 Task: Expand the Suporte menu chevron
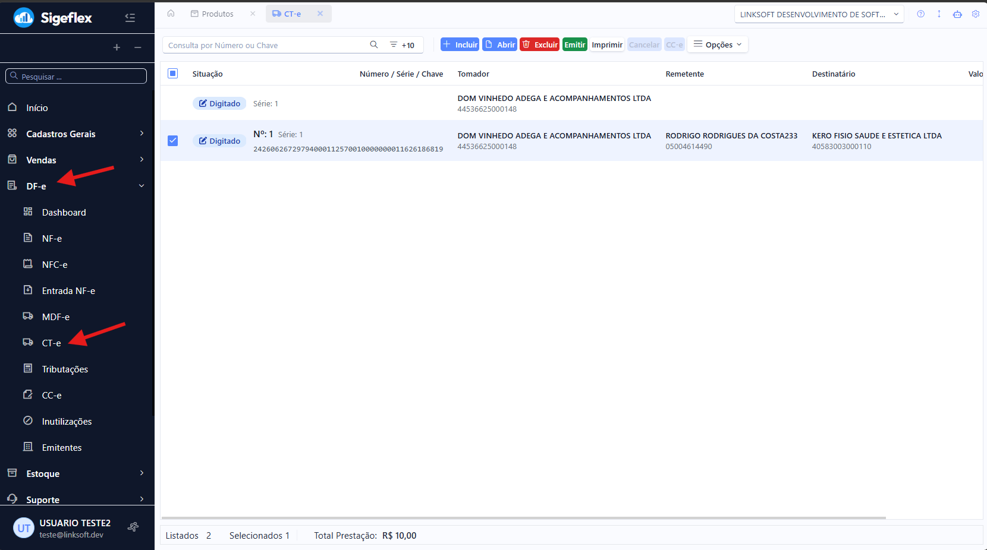point(142,499)
